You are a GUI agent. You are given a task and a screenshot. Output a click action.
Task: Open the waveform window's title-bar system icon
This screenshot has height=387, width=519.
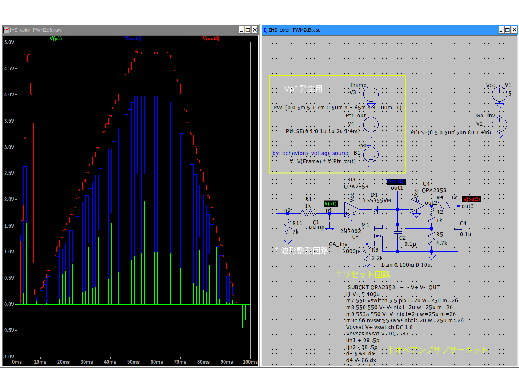6,30
